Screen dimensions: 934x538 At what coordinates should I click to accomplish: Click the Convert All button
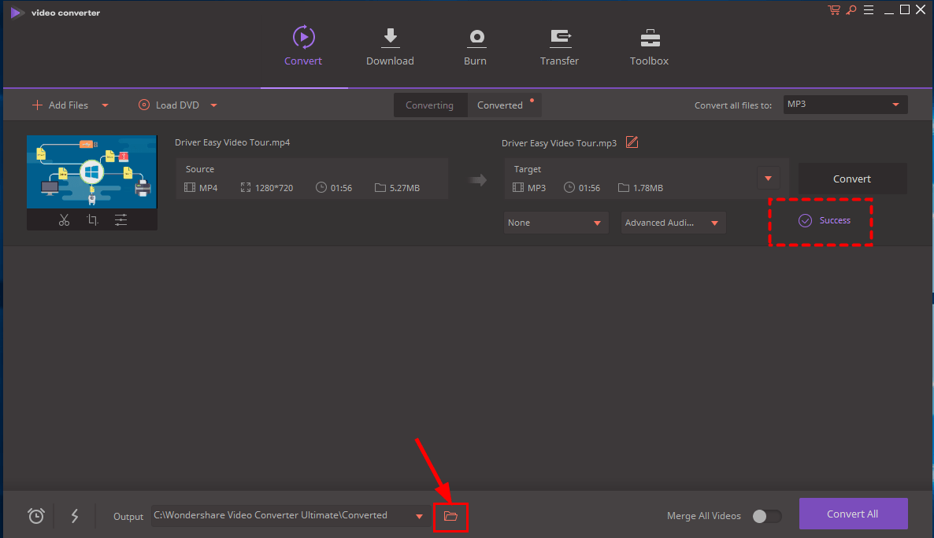point(853,513)
